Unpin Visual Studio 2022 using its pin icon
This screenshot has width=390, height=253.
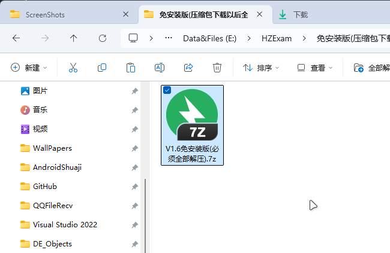tap(134, 225)
